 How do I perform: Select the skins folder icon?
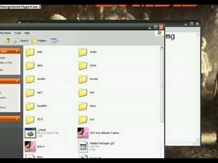[x=83, y=106]
